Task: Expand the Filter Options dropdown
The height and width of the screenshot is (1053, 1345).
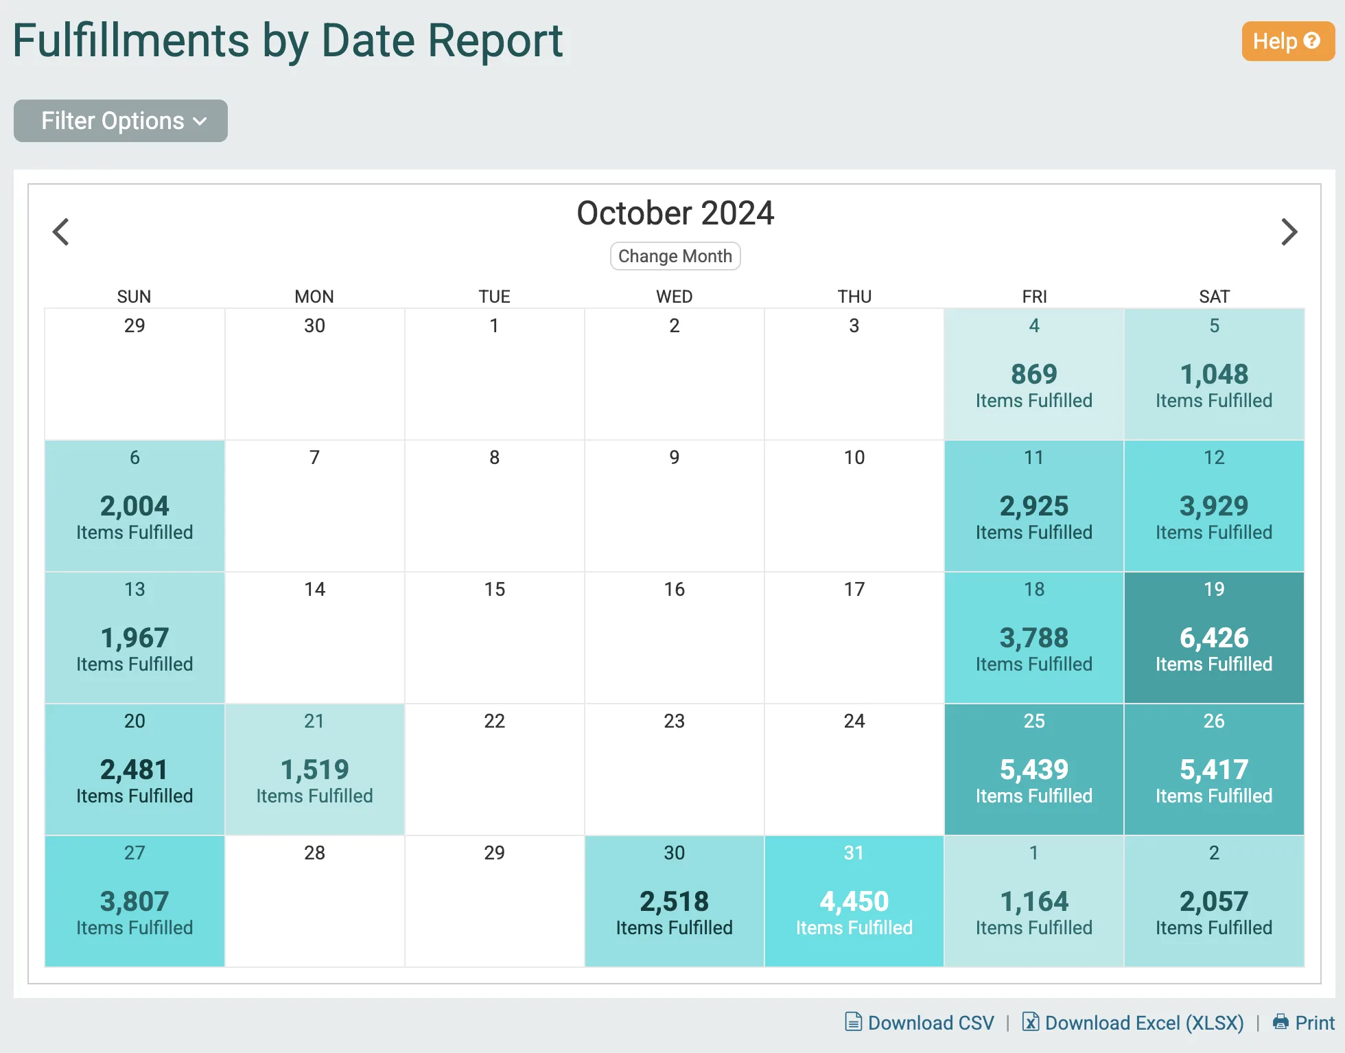Action: tap(121, 121)
